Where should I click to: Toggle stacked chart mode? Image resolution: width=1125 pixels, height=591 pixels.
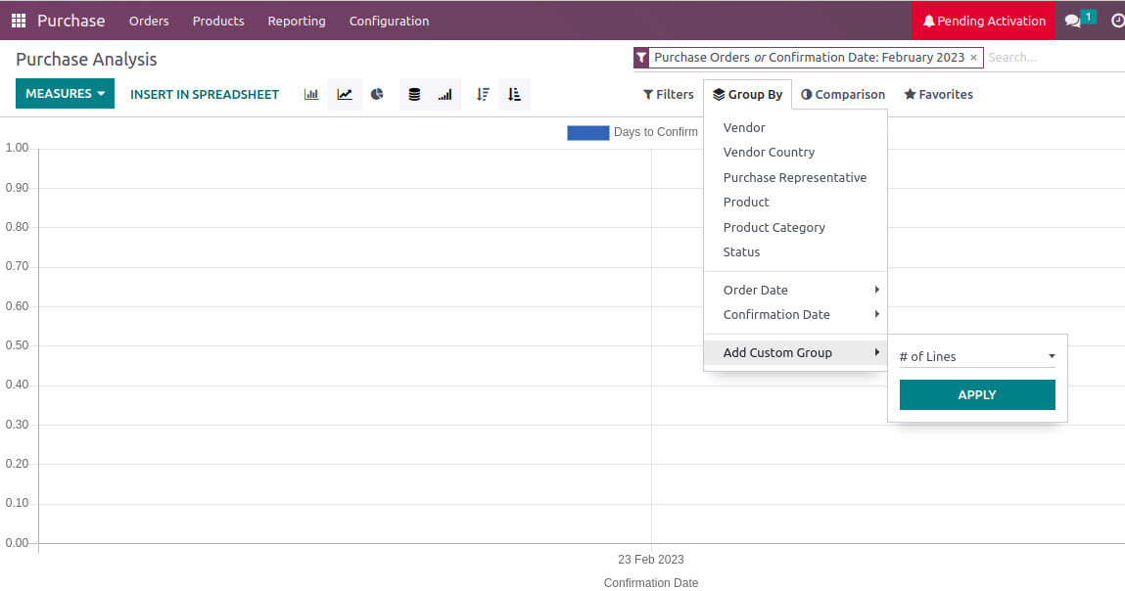(415, 95)
